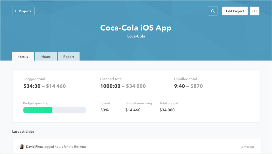The image size is (272, 154).
Task: Click David Rhea's avatar picture
Action: [22, 147]
